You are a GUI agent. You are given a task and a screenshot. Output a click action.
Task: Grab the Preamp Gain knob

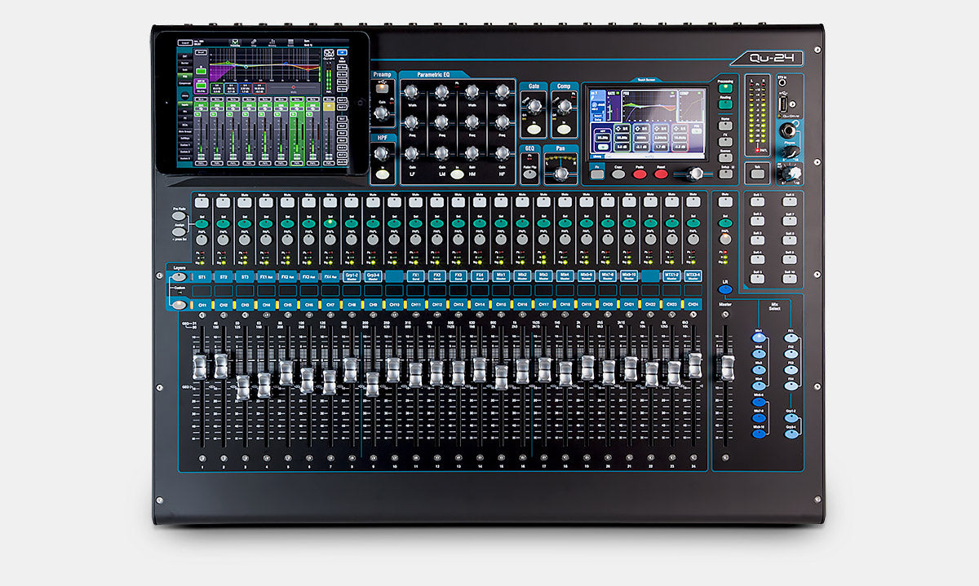click(381, 113)
